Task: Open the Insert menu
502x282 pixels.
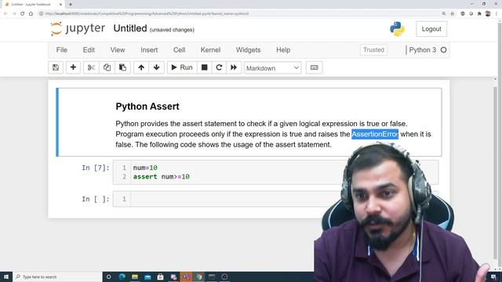Action: click(x=149, y=50)
